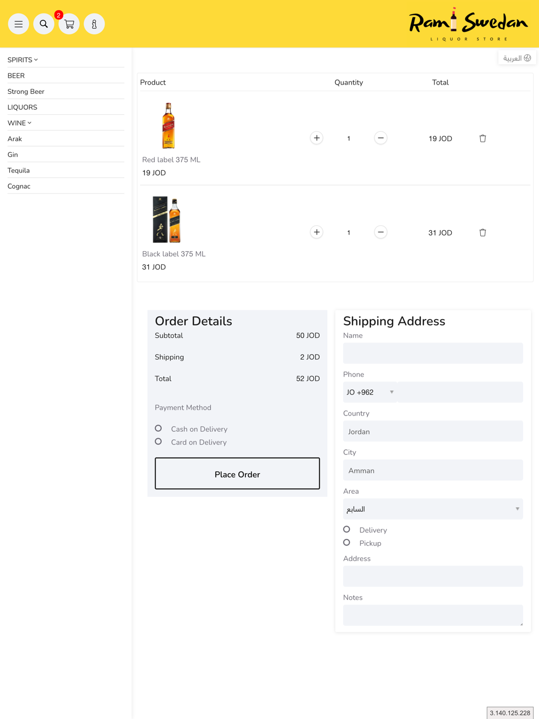Go to the Tequila category
The height and width of the screenshot is (719, 539).
click(18, 170)
